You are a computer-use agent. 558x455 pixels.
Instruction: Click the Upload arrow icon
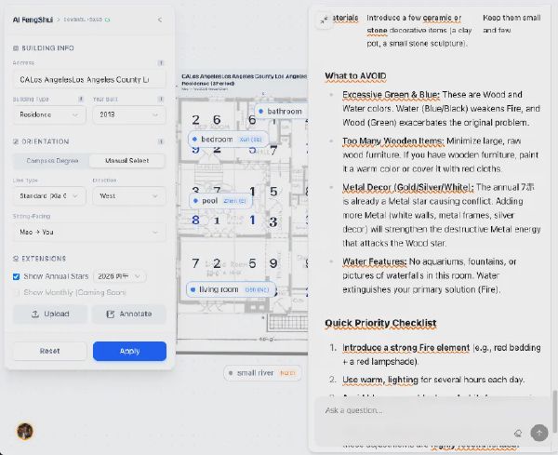35,314
